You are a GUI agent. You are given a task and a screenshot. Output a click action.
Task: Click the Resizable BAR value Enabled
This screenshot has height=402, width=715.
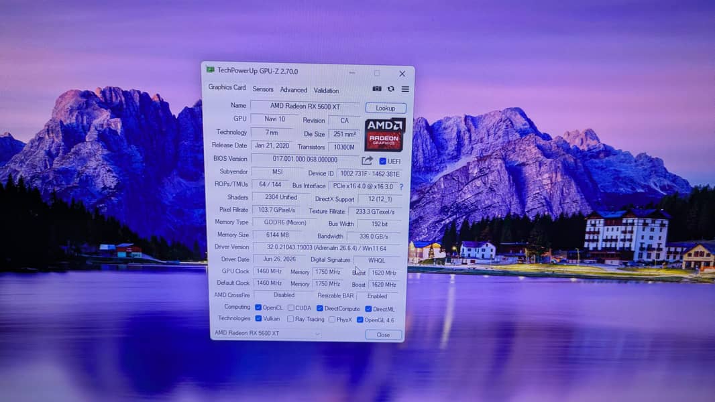[x=377, y=296]
